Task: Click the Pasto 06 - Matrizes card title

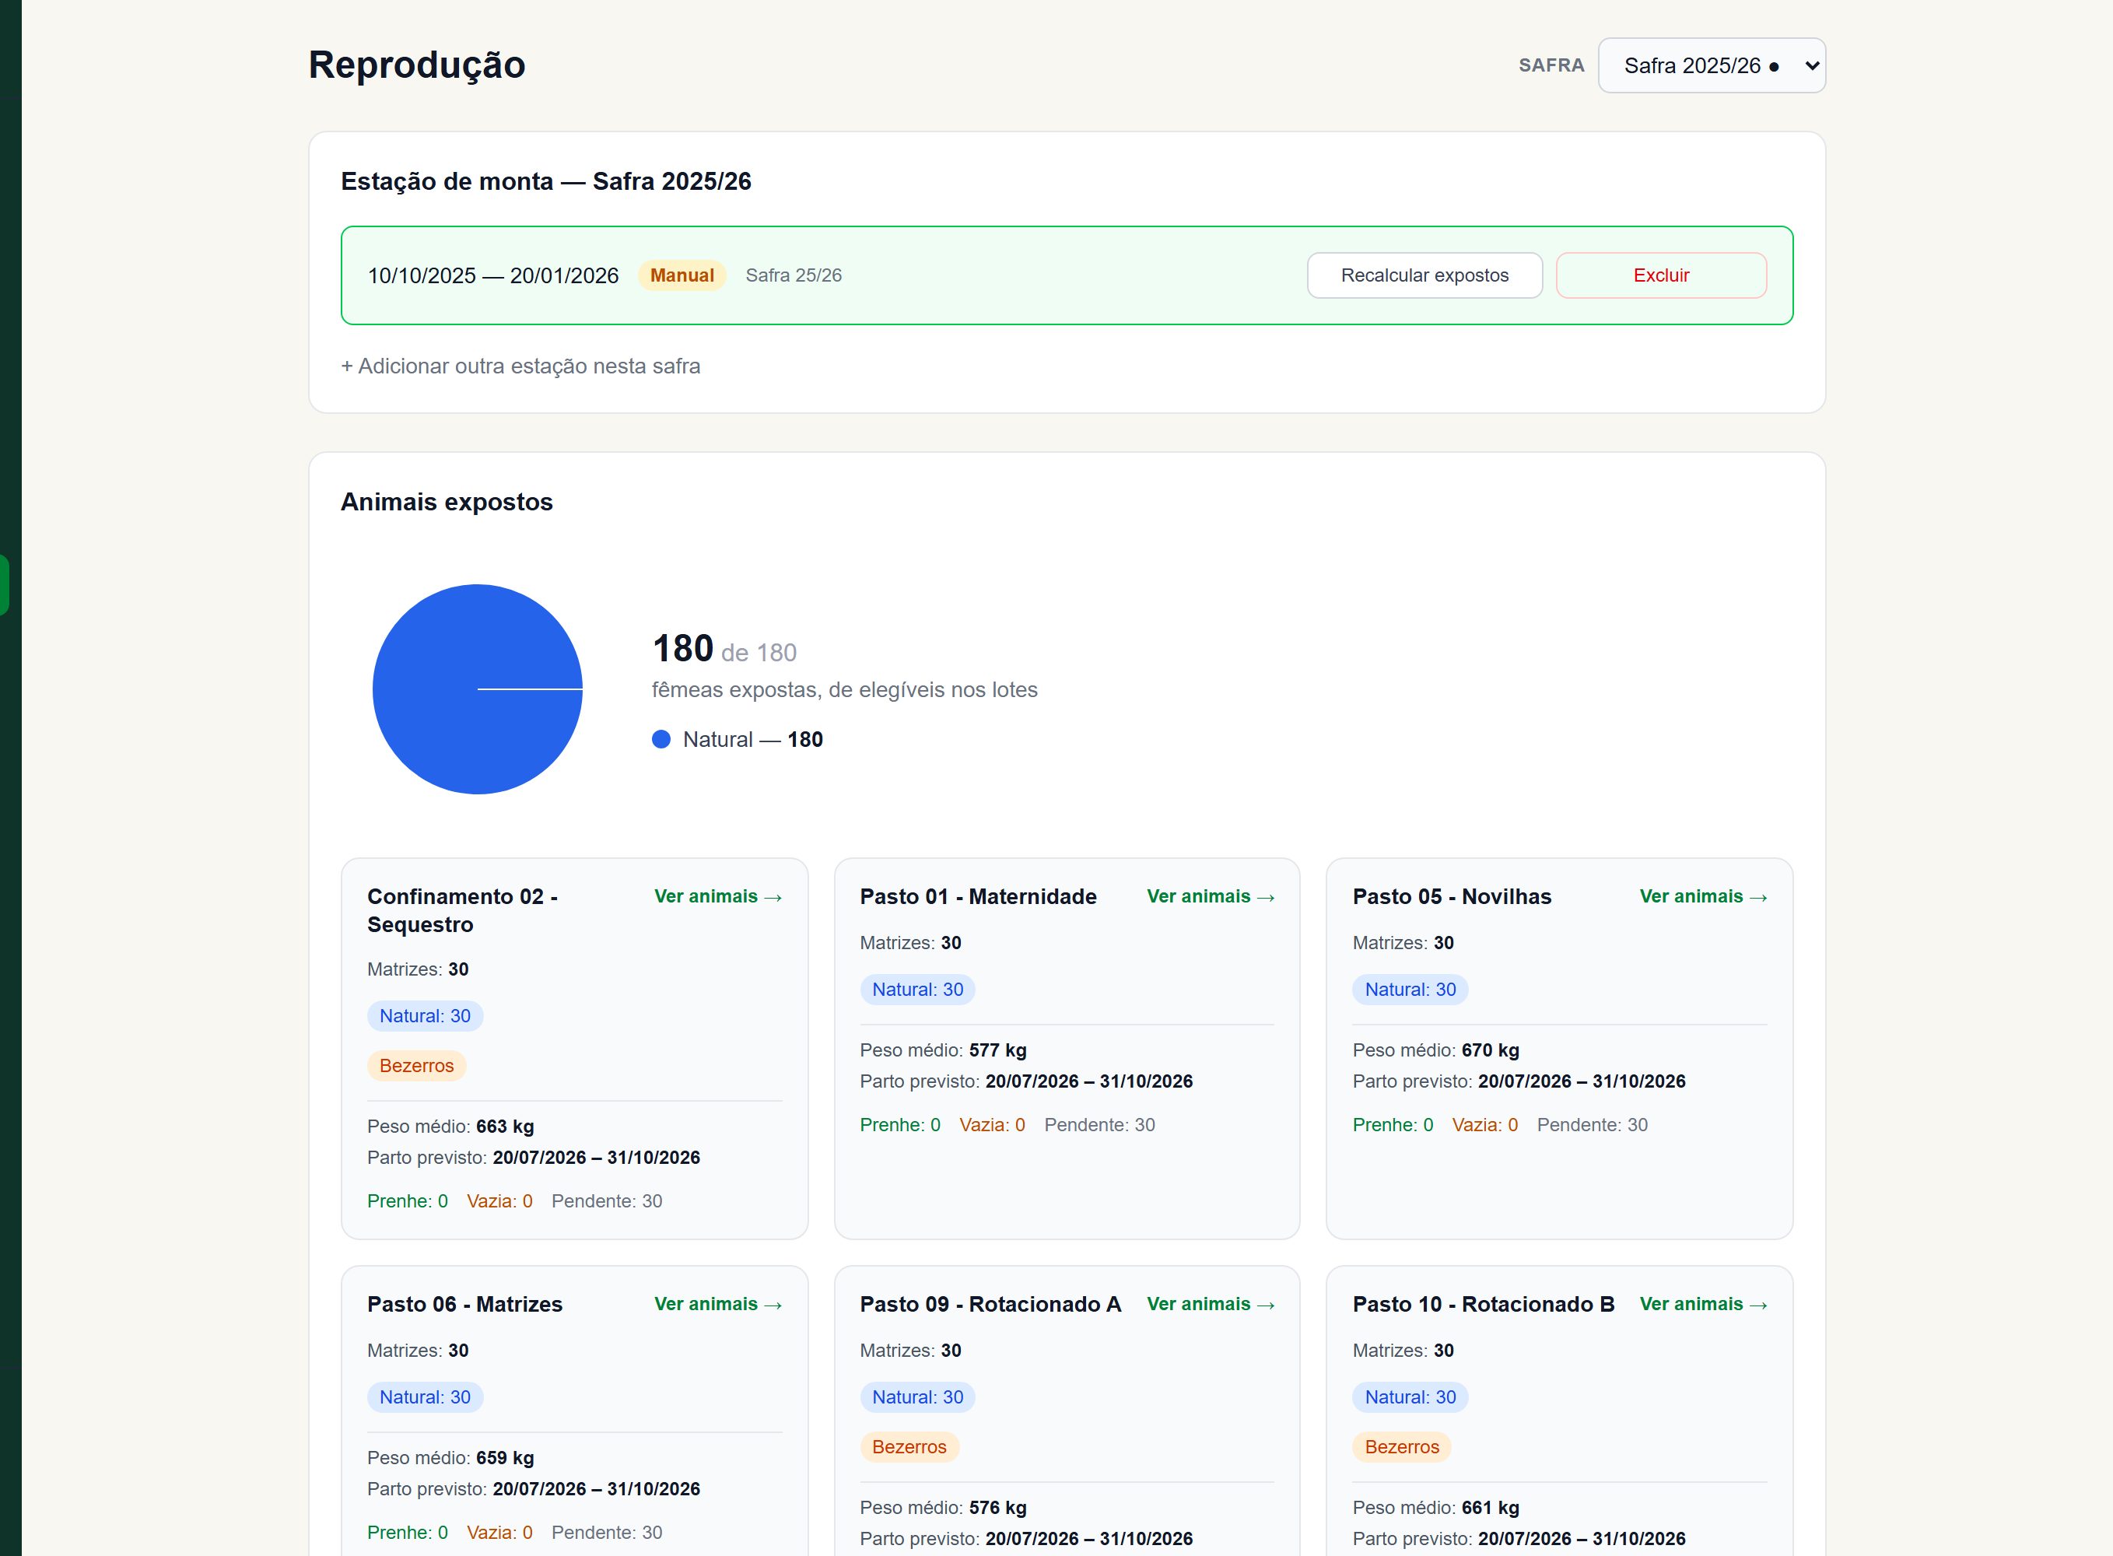Action: click(x=464, y=1305)
